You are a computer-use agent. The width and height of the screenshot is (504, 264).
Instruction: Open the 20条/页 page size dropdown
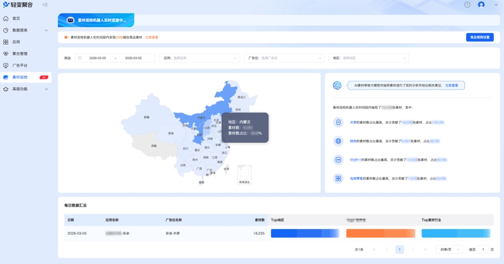[449, 250]
